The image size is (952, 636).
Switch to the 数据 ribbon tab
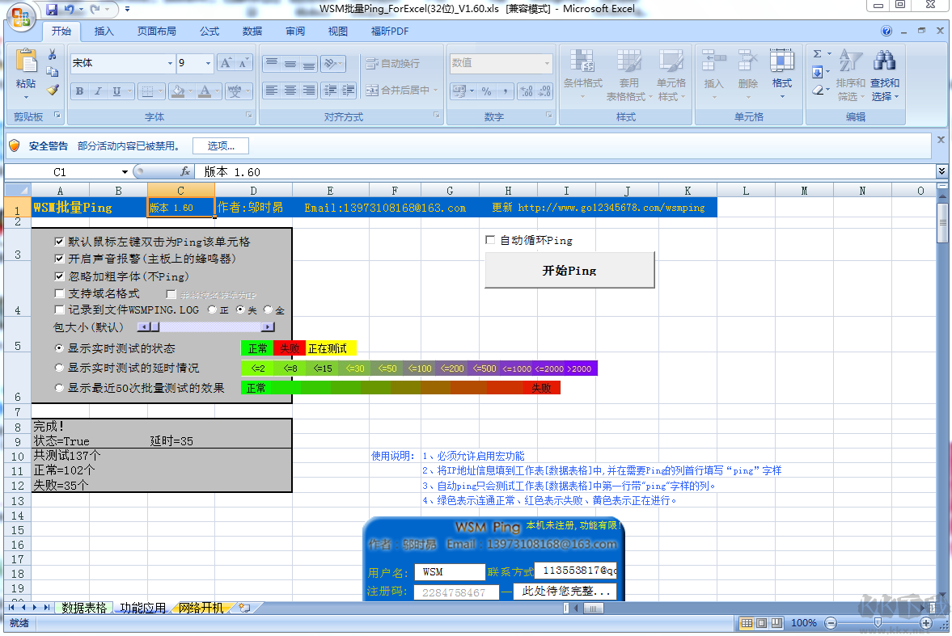[252, 32]
